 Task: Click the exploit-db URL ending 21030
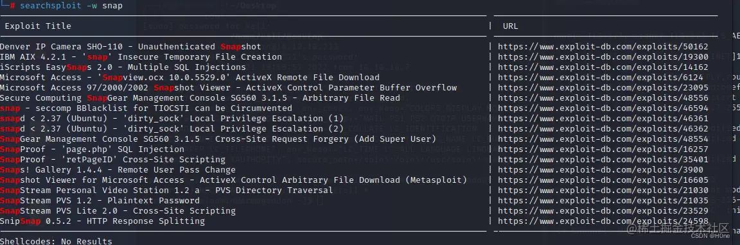pos(603,190)
